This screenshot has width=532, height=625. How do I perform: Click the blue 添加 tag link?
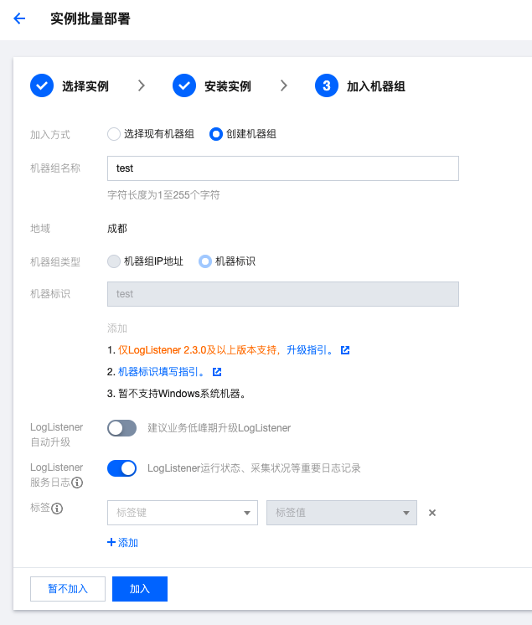click(123, 543)
